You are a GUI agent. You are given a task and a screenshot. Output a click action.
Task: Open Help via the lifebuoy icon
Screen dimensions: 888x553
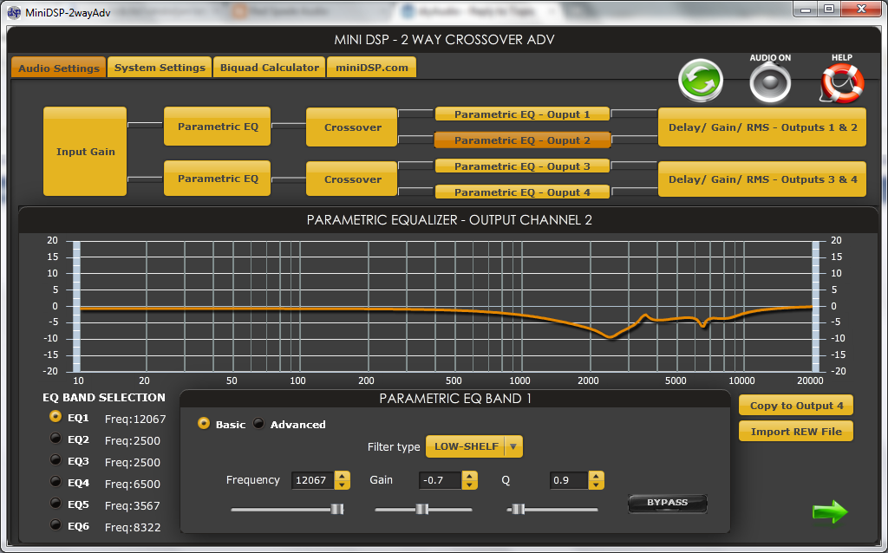(842, 83)
